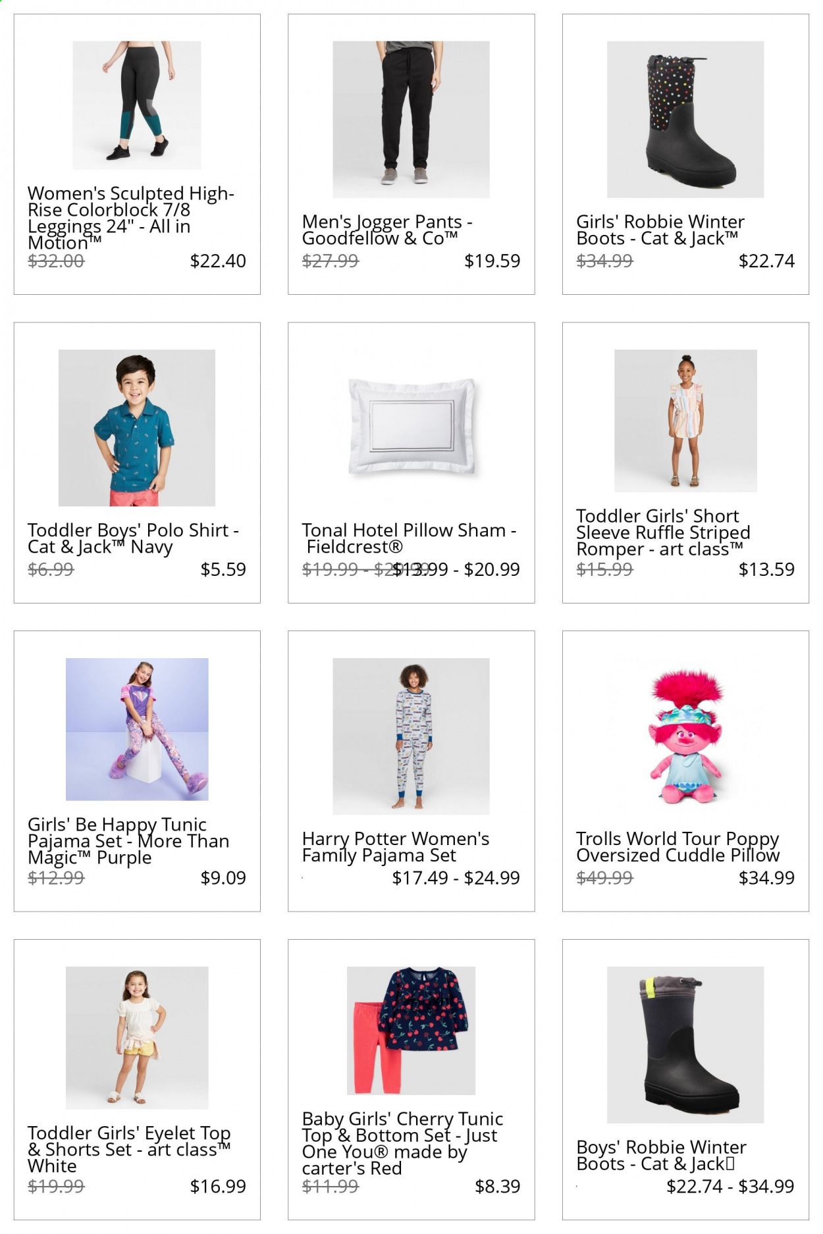Open the Toddler Girls' Eyelet Top photo

[x=137, y=1038]
